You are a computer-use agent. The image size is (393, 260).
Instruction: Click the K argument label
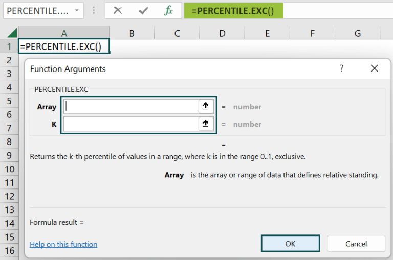[x=54, y=124]
